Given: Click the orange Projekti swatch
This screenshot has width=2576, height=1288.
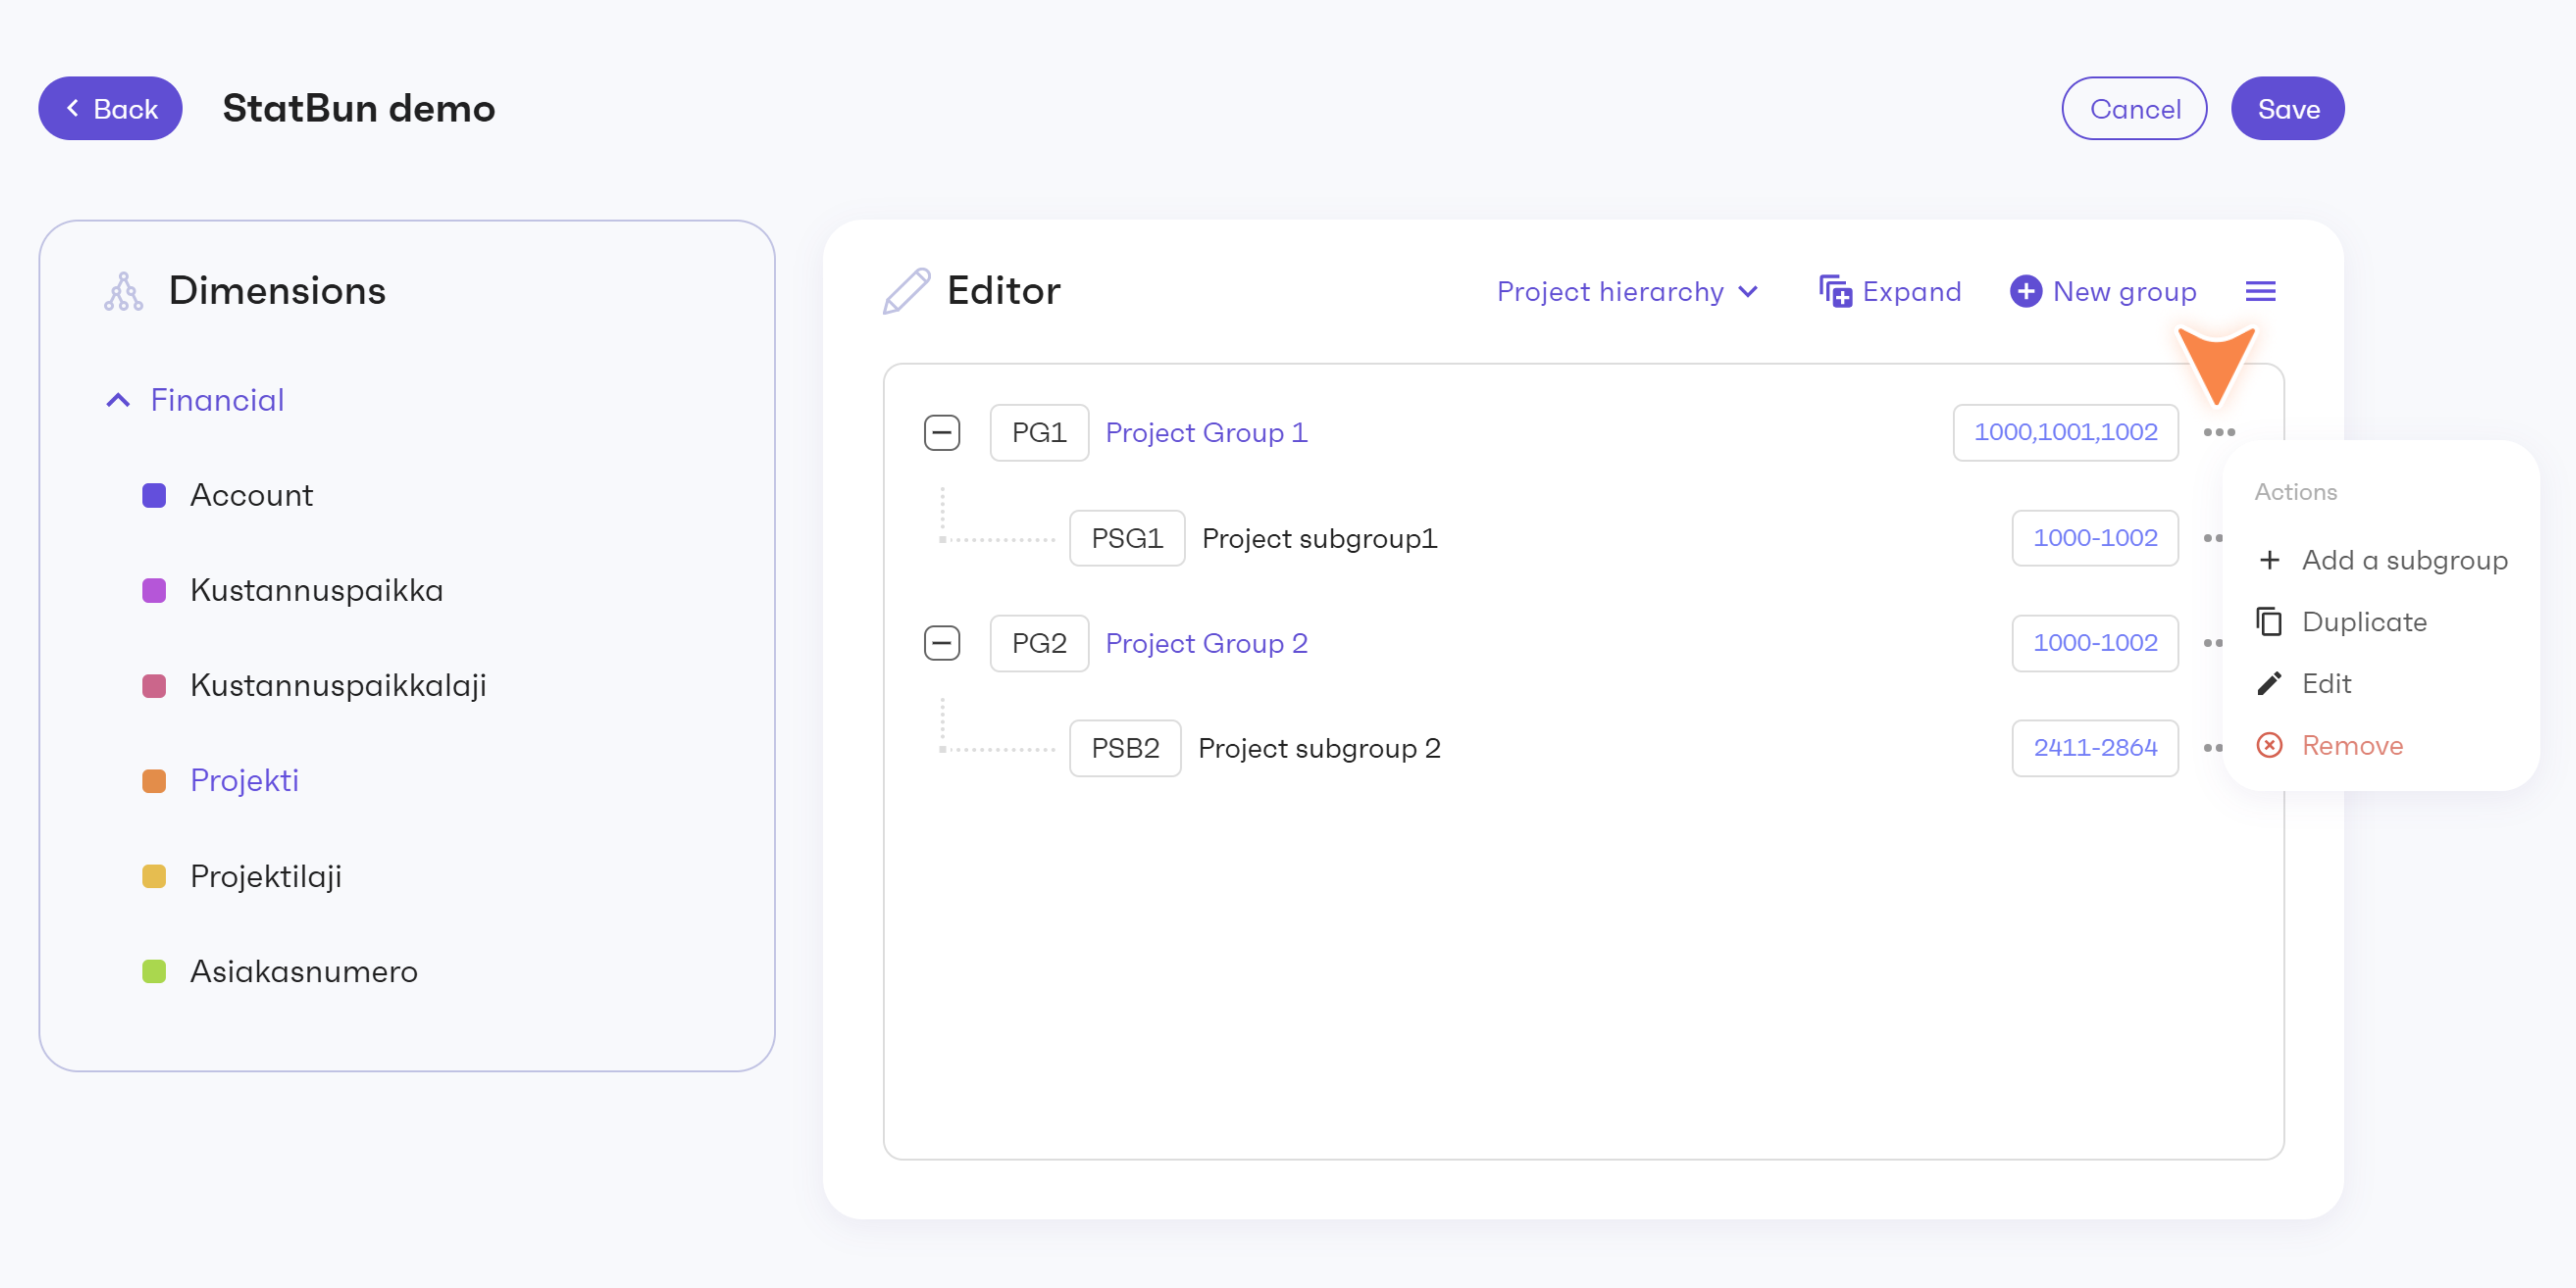Looking at the screenshot, I should coord(154,781).
